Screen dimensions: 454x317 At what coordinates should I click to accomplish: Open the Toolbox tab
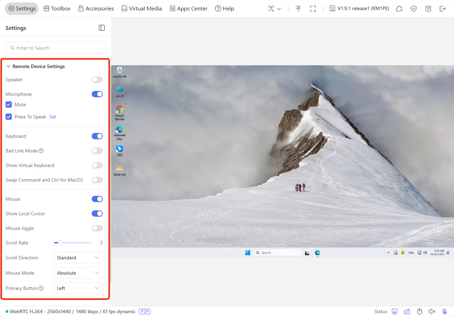57,9
